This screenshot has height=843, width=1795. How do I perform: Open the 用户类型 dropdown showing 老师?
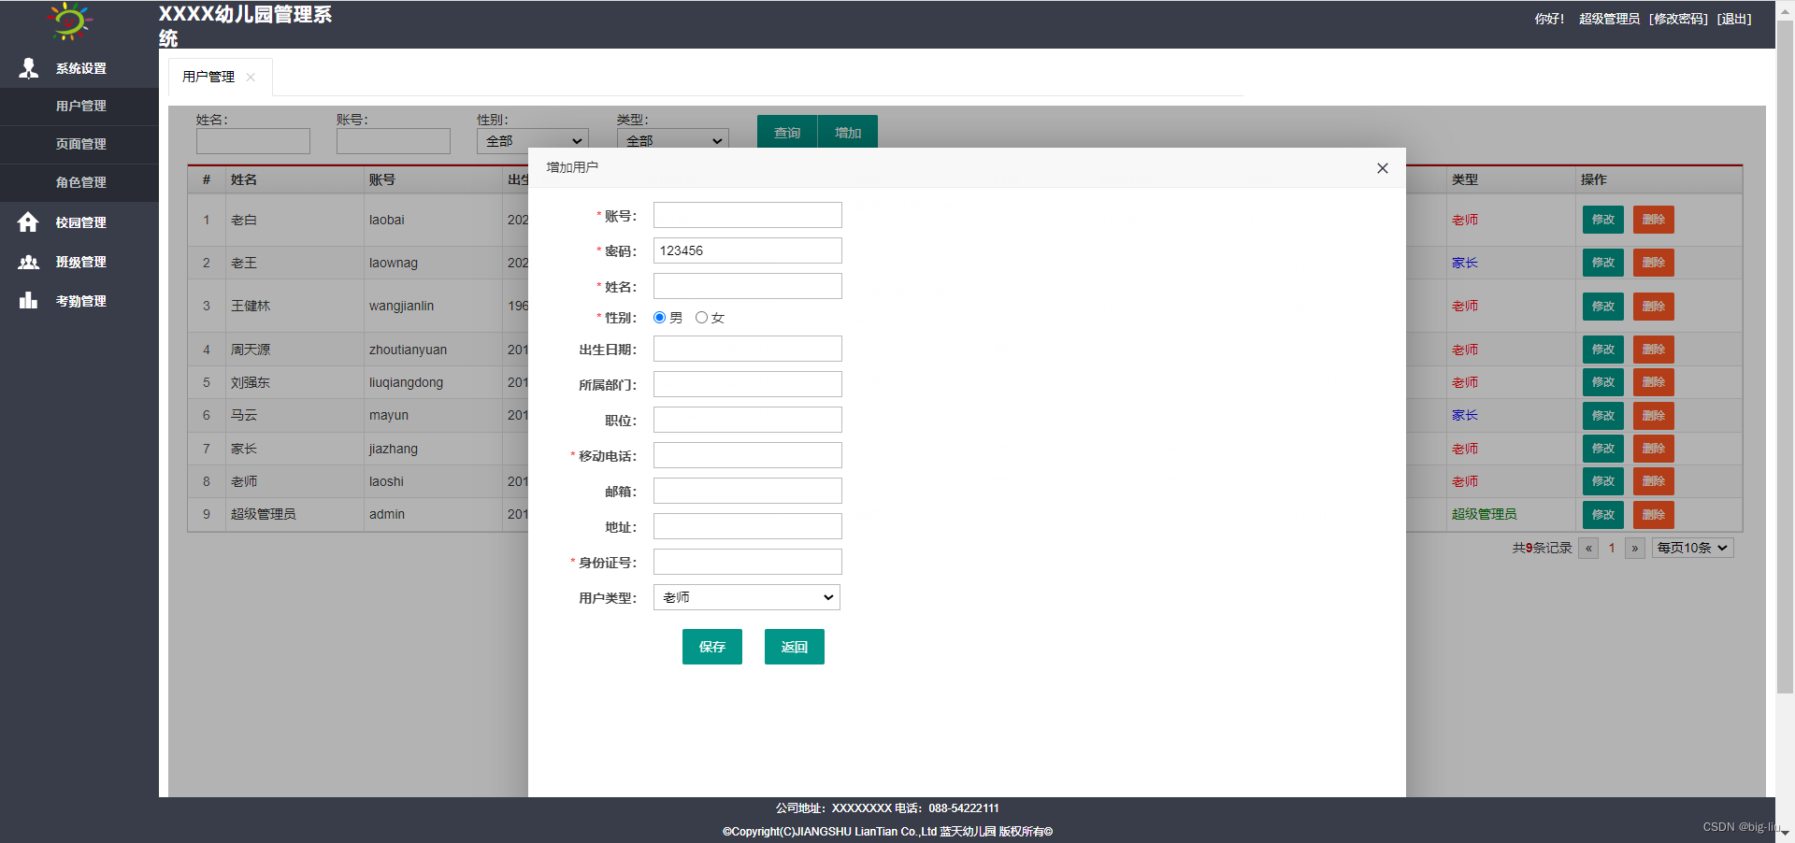pos(747,597)
